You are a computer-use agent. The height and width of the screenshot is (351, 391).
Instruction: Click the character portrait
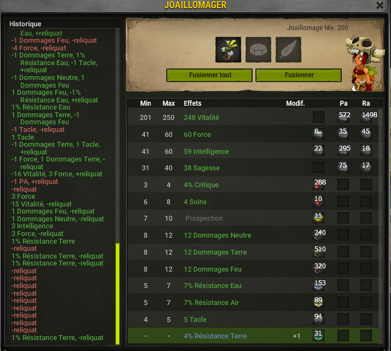point(365,64)
